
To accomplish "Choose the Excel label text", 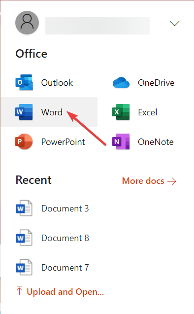I will click(148, 112).
